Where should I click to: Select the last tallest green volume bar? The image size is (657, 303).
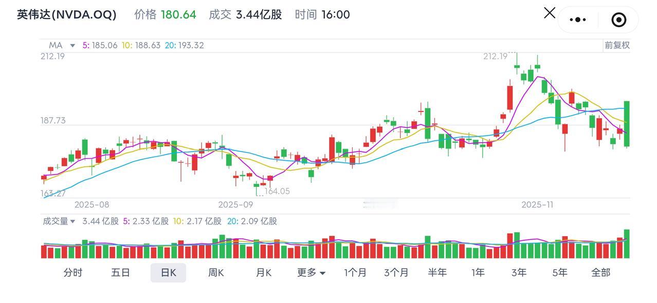tap(627, 244)
